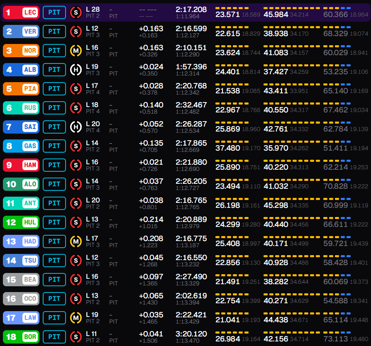Image resolution: width=371 pixels, height=346 pixels.
Task: Click the PIT status box for LEC
Action: click(54, 12)
